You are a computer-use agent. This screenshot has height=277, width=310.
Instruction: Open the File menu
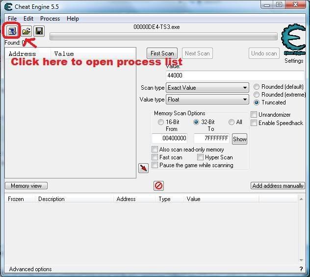coord(12,19)
